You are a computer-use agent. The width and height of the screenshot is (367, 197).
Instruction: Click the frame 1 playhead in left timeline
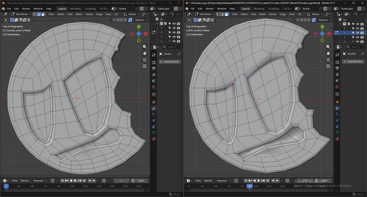[x=6, y=186]
